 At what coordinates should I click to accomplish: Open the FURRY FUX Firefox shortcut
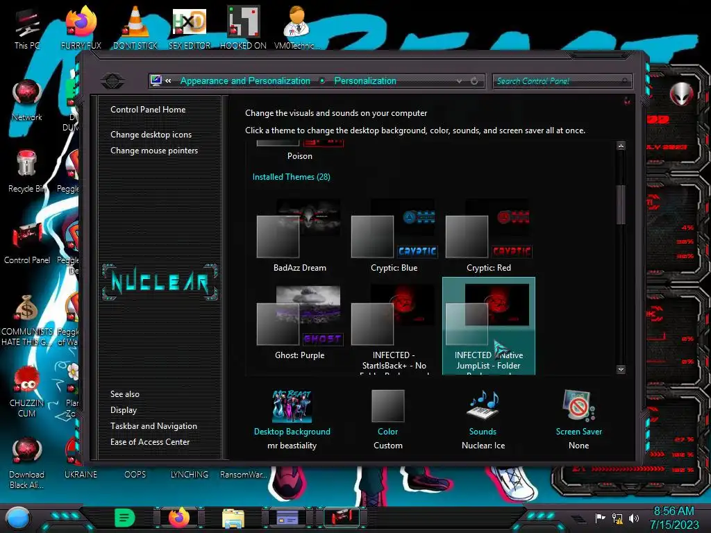(x=81, y=28)
